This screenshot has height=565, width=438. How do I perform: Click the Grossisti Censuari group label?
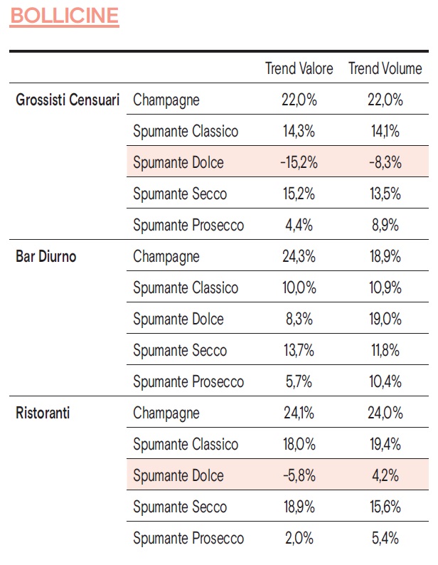(x=68, y=100)
